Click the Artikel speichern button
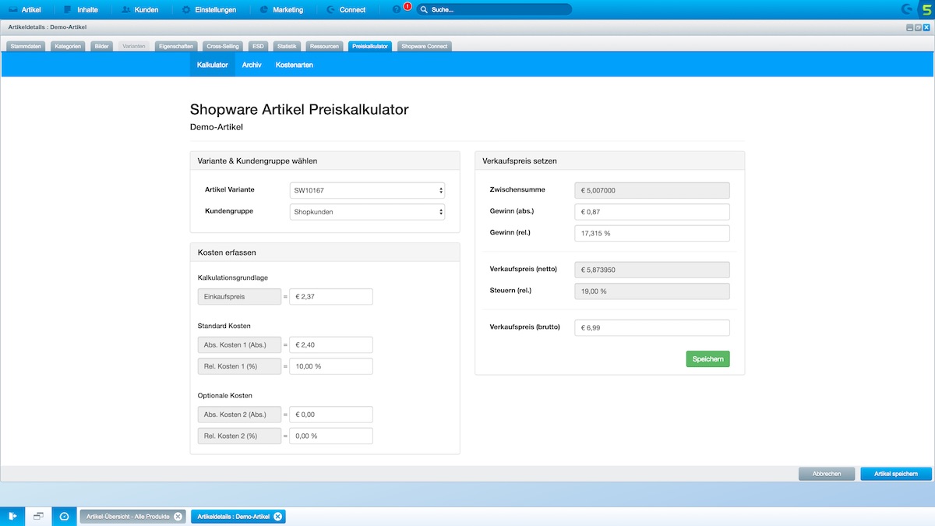Screen dimensions: 935x526 pos(896,474)
